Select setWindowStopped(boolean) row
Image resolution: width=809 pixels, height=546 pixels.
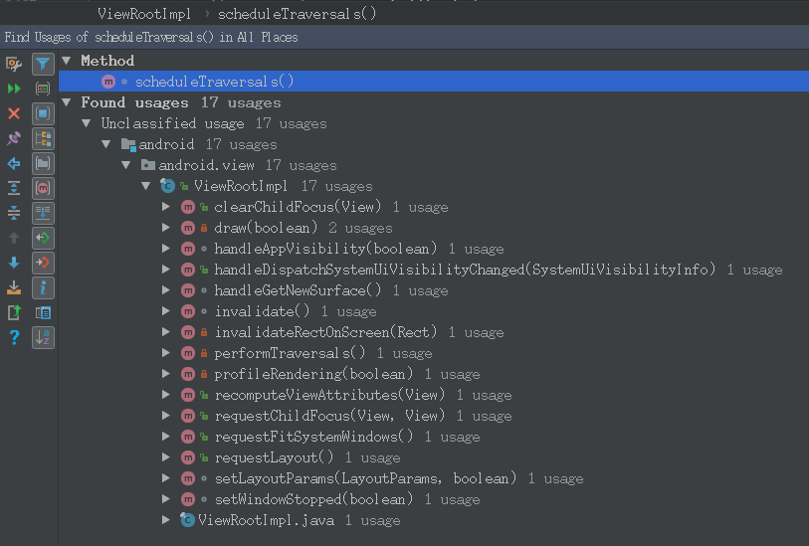[434, 499]
